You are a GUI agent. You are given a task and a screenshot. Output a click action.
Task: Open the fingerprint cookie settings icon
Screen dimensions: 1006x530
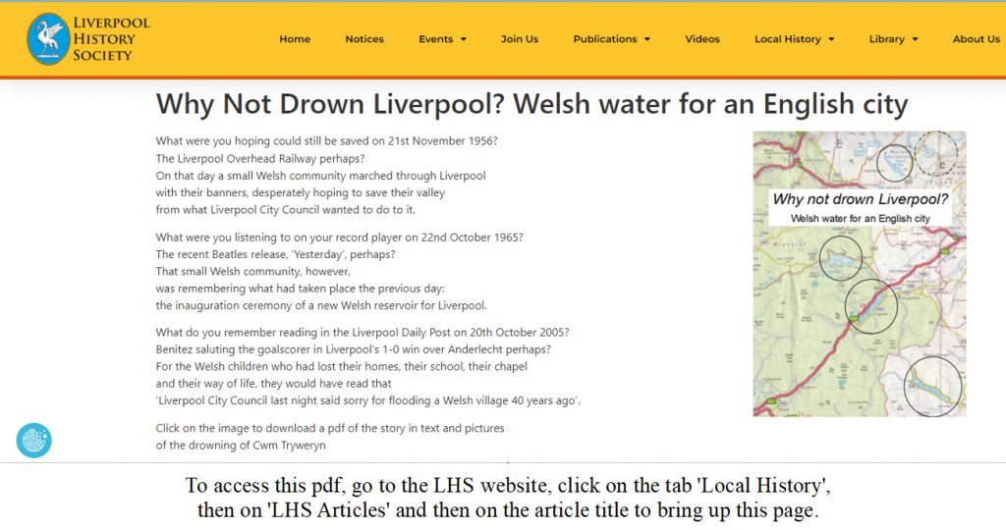(x=34, y=441)
